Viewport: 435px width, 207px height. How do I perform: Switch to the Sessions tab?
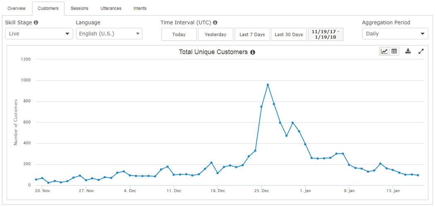point(80,8)
